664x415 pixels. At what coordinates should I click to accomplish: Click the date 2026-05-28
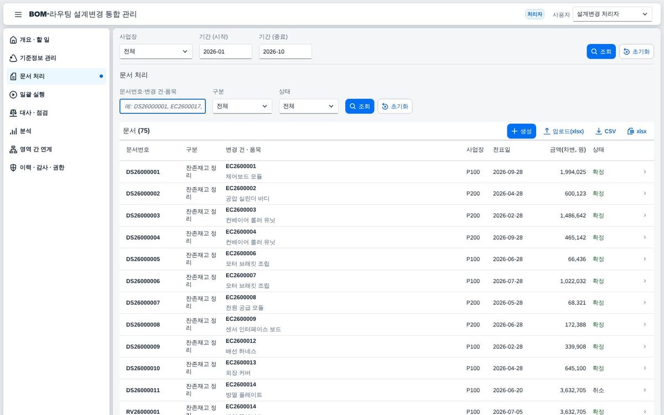tap(508, 303)
